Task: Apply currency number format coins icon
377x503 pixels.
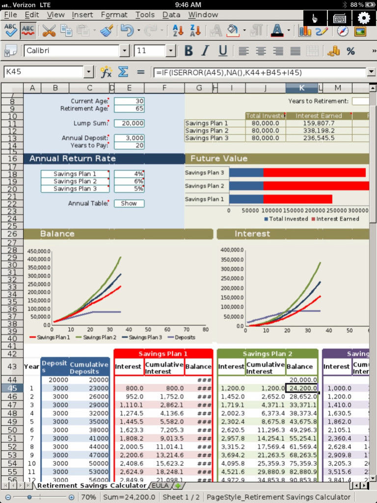Action: point(333,51)
